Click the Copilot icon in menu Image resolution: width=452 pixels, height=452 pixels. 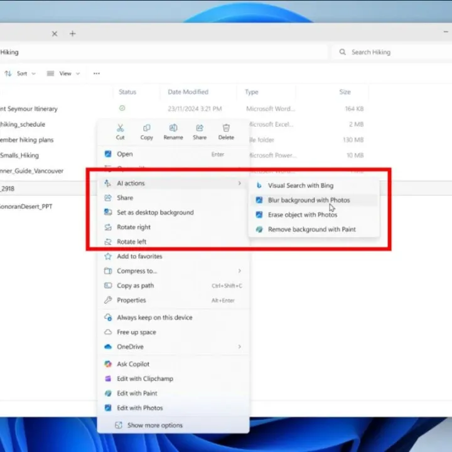[108, 364]
